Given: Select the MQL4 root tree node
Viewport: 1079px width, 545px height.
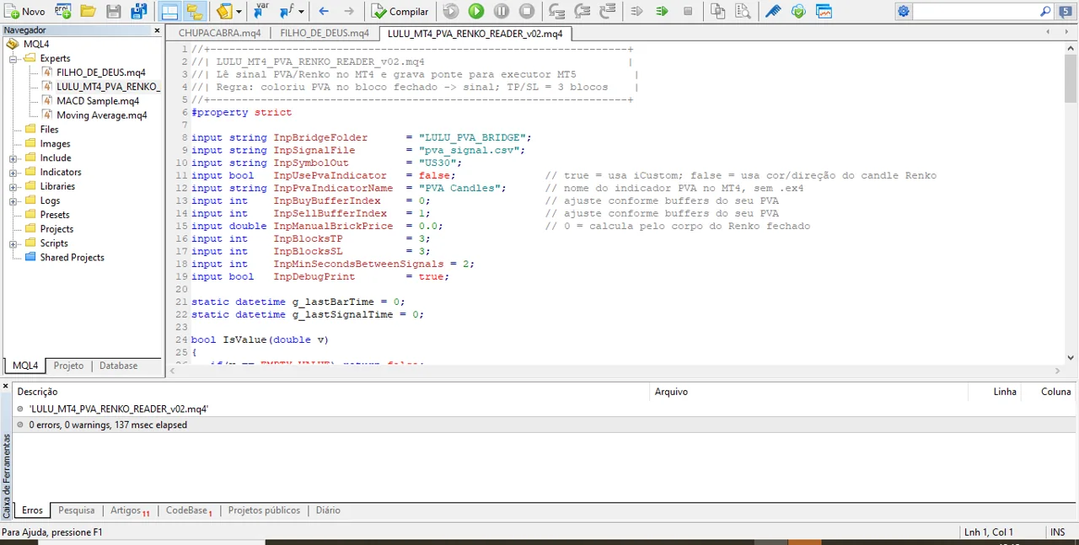Looking at the screenshot, I should (36, 44).
